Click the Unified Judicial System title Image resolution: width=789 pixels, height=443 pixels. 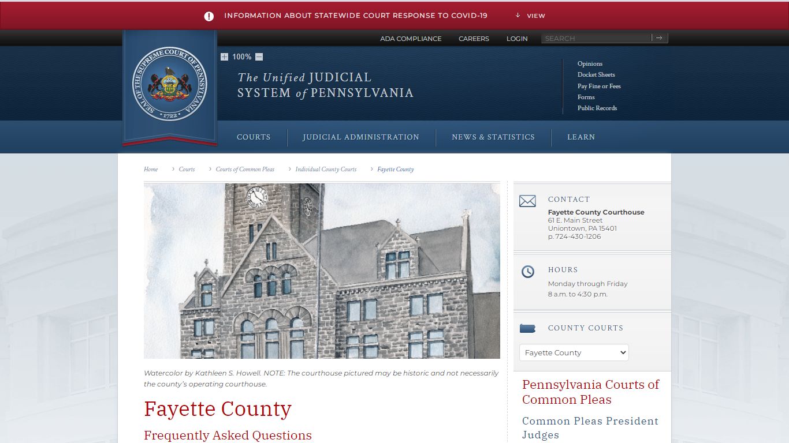[x=325, y=85]
